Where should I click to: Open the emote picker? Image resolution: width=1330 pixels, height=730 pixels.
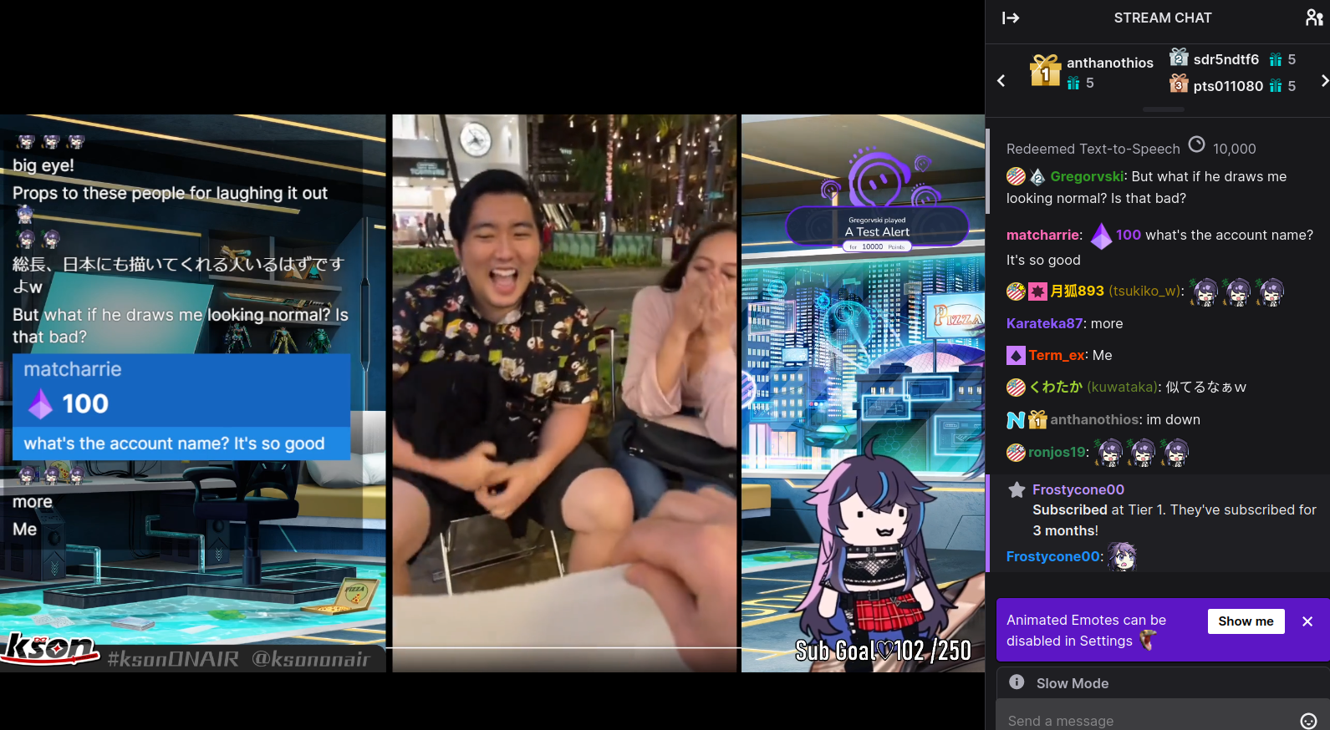[1308, 721]
